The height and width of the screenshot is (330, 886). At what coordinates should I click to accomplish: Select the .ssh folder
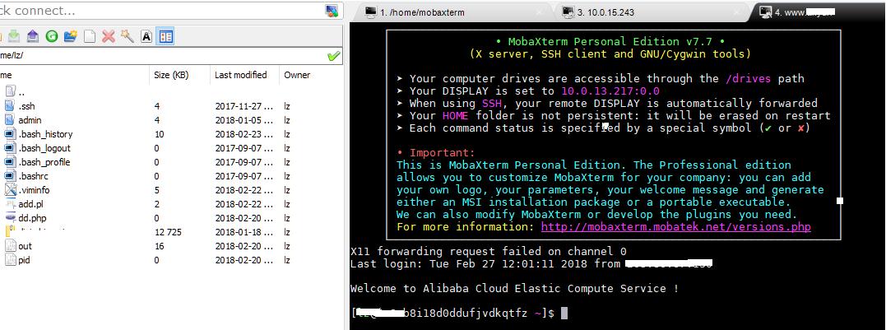26,105
